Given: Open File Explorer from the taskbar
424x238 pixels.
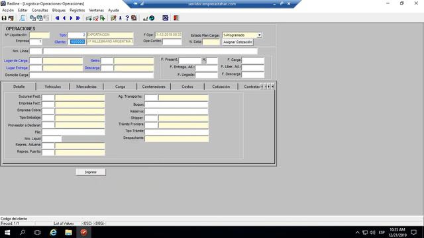Looking at the screenshot, I should tap(68, 232).
